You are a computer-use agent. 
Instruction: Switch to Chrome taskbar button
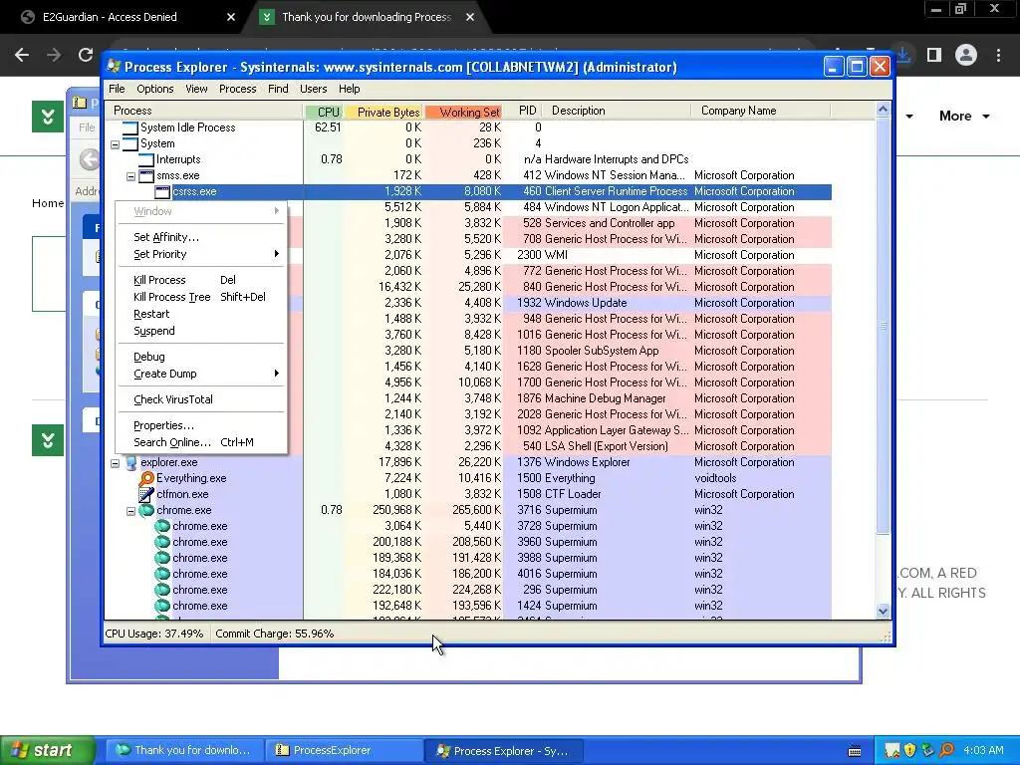pyautogui.click(x=184, y=751)
